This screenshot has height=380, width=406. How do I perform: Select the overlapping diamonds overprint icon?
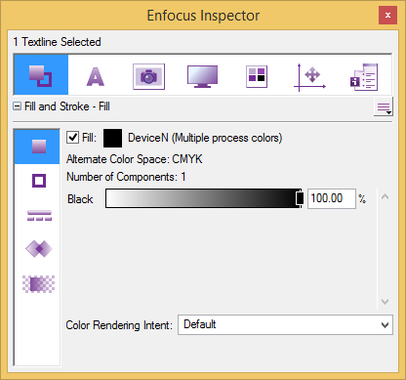pyautogui.click(x=39, y=249)
